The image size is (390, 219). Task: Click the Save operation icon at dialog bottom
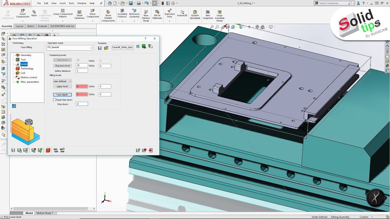coord(13,150)
